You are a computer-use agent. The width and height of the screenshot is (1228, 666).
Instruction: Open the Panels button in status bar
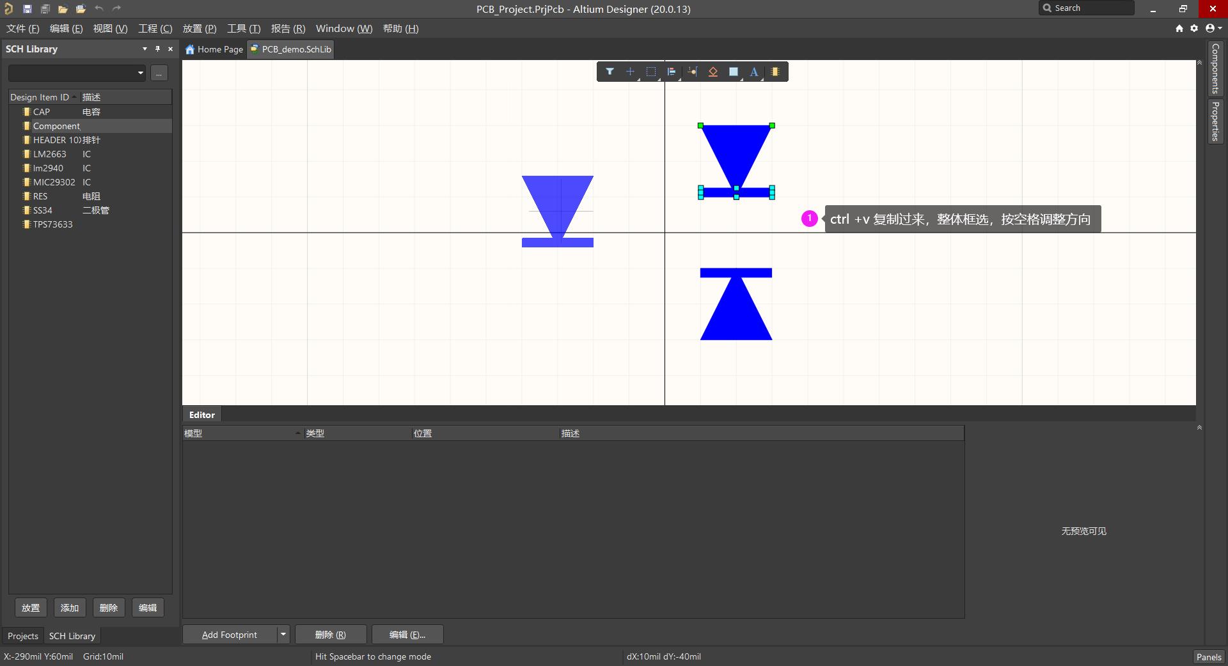1209,656
